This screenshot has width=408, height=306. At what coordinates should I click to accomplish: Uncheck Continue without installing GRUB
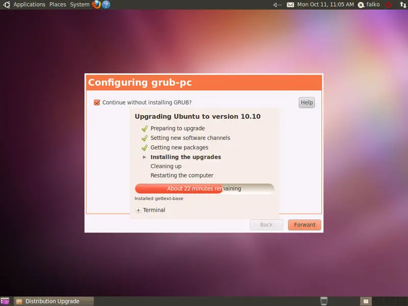(x=97, y=103)
